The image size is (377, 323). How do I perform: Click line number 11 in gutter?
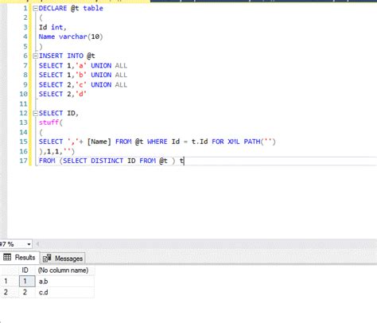click(x=23, y=103)
